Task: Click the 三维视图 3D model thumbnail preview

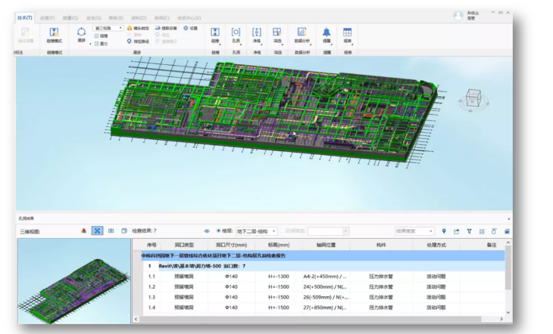Action: click(x=74, y=281)
